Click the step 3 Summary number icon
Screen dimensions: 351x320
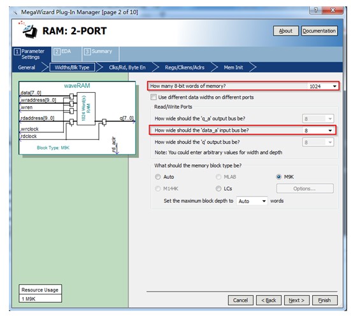tap(87, 52)
